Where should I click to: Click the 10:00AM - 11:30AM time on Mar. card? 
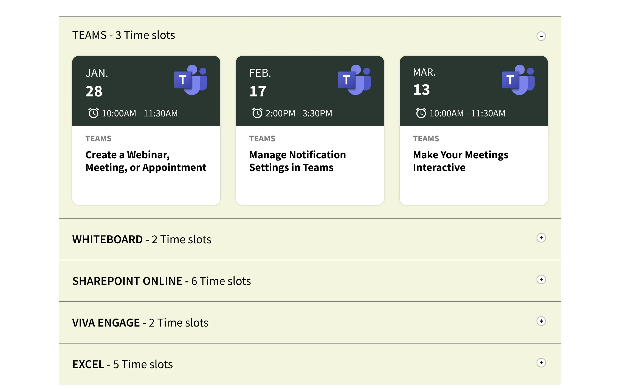pos(467,113)
